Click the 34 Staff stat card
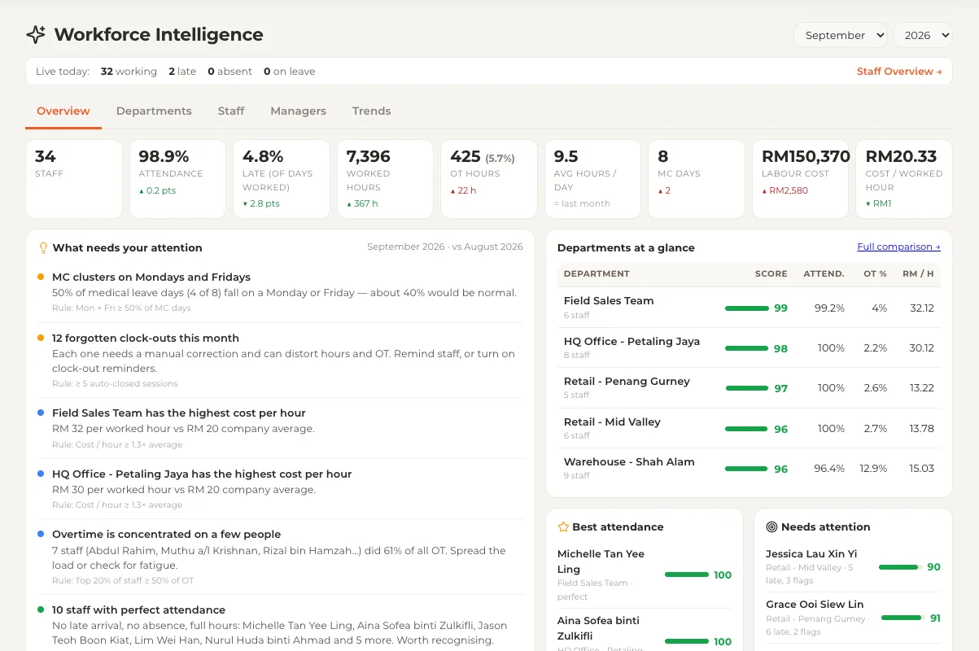 pos(74,179)
